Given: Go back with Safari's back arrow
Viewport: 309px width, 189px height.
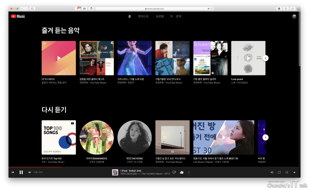Looking at the screenshot, I should [22, 9].
